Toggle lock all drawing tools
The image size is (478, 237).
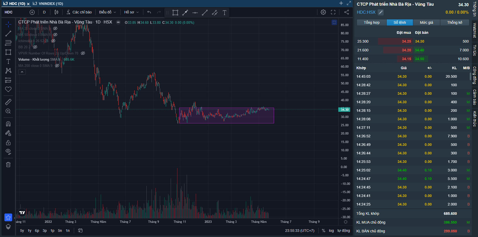point(8,143)
